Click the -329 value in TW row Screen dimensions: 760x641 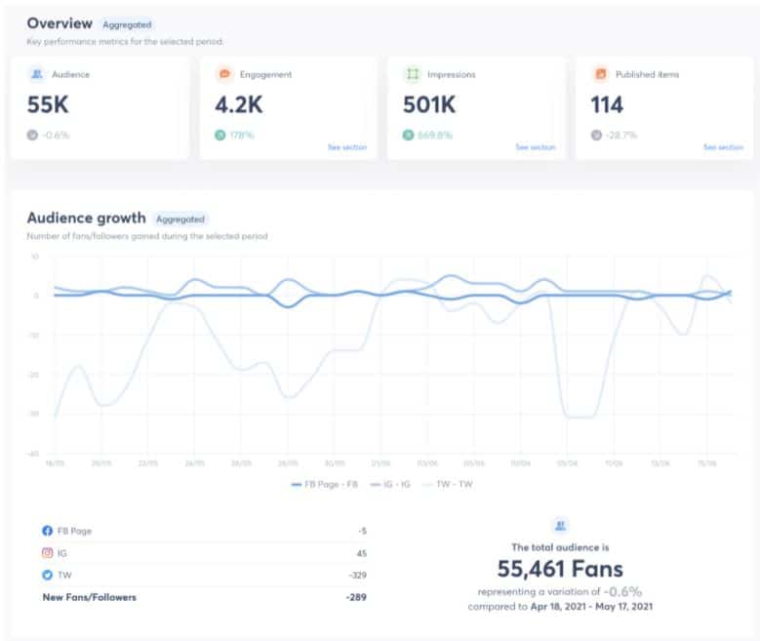[x=358, y=575]
